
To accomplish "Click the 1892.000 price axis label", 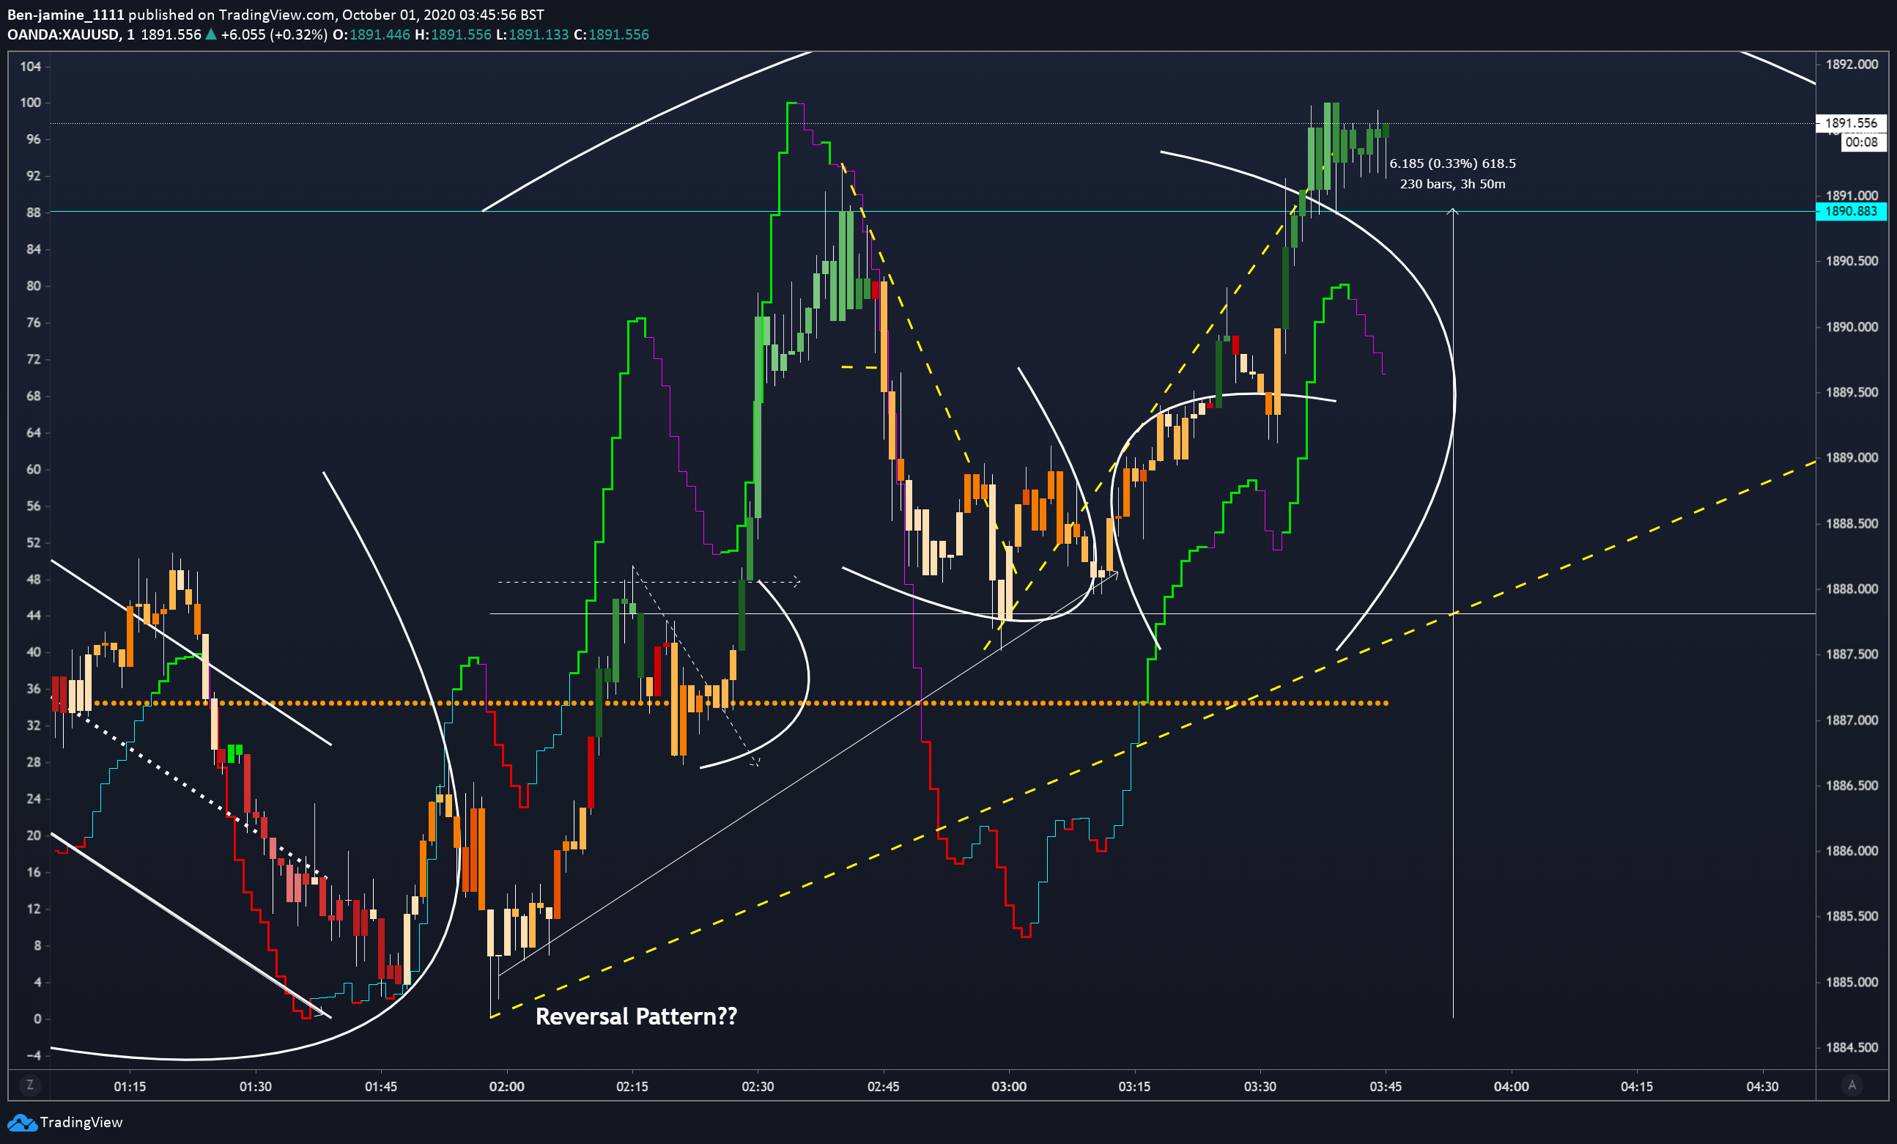I will coord(1852,64).
